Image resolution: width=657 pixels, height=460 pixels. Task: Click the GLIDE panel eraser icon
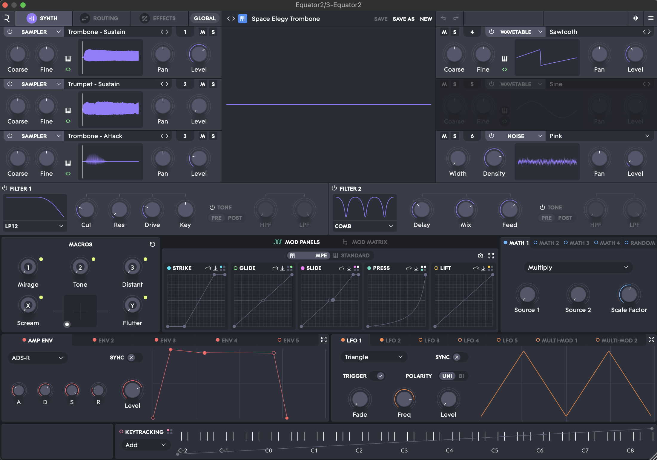point(275,268)
